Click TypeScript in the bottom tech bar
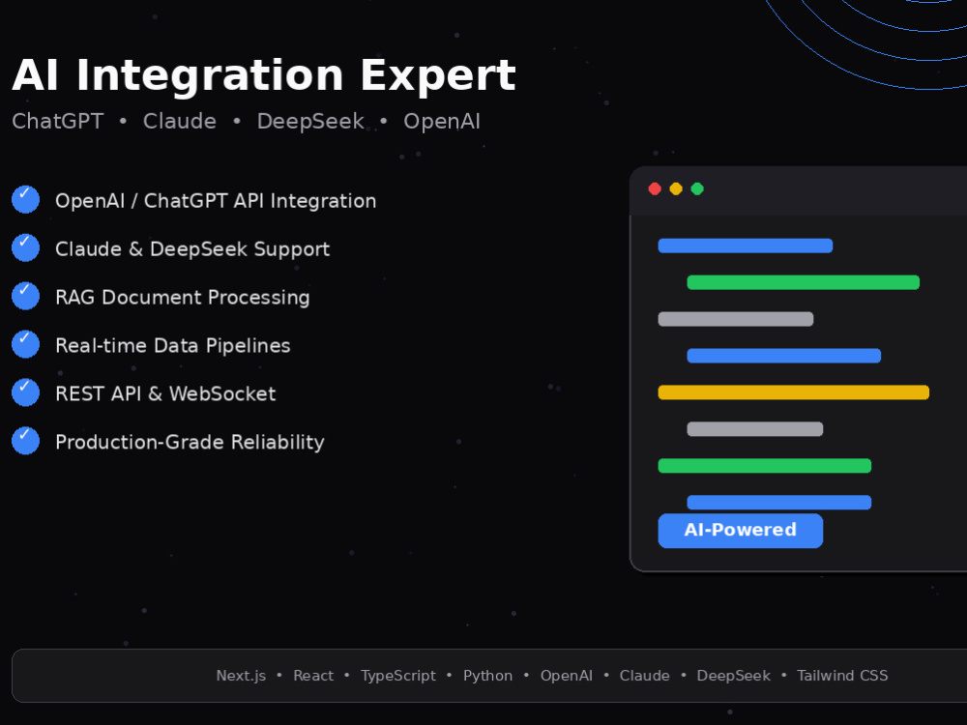 click(x=398, y=676)
